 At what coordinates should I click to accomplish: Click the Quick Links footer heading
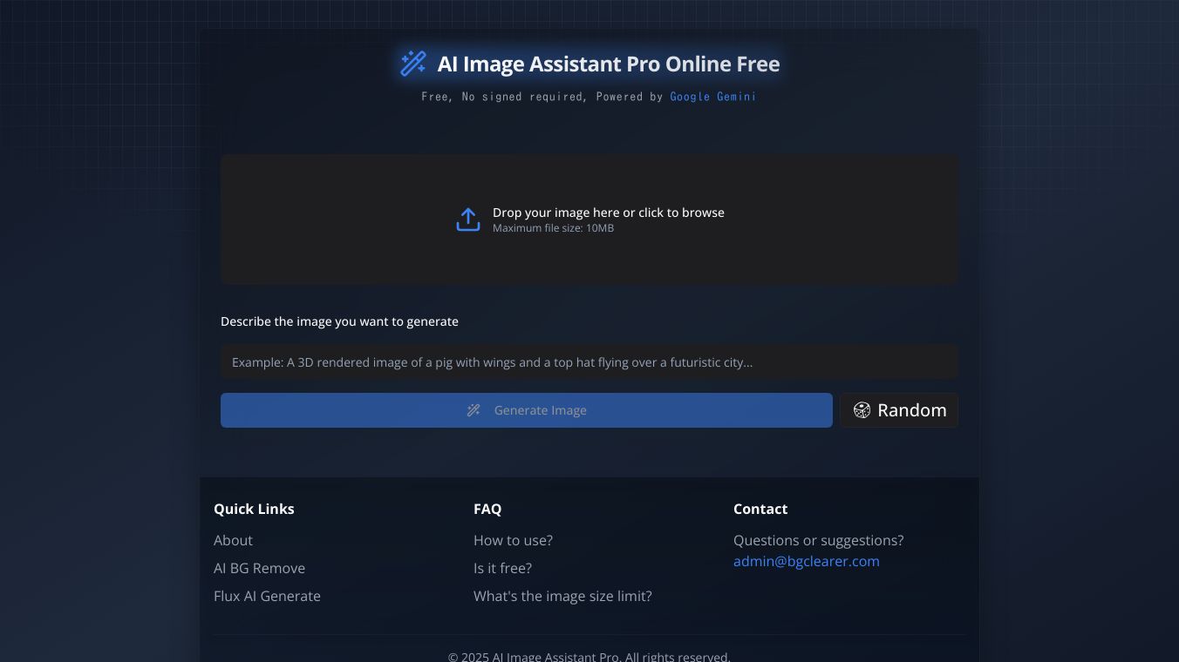coord(254,509)
